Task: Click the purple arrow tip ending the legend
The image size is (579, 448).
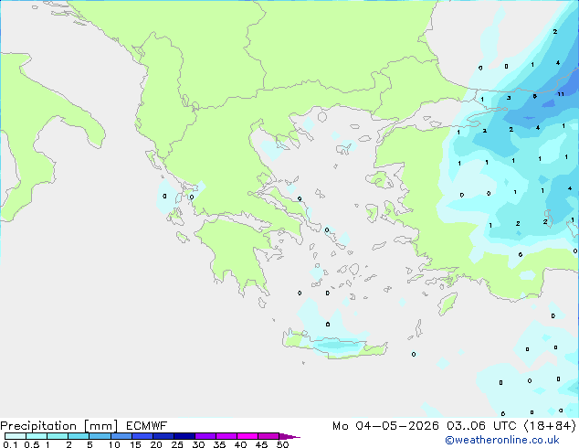Action: point(289,436)
